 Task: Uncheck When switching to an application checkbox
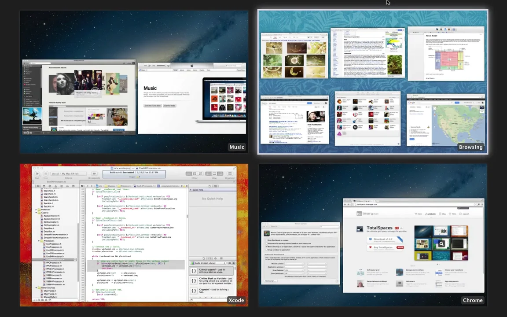[x=266, y=247]
